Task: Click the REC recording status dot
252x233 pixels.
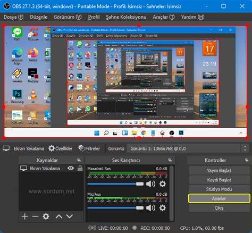Action: [x=135, y=228]
